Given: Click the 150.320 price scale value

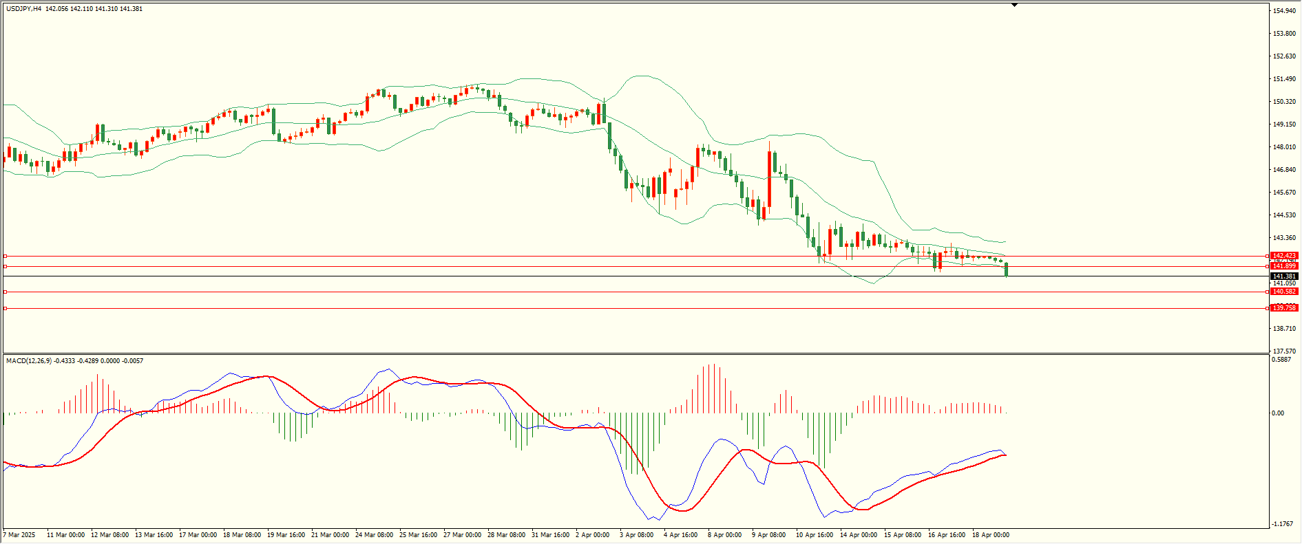Looking at the screenshot, I should pos(1284,102).
